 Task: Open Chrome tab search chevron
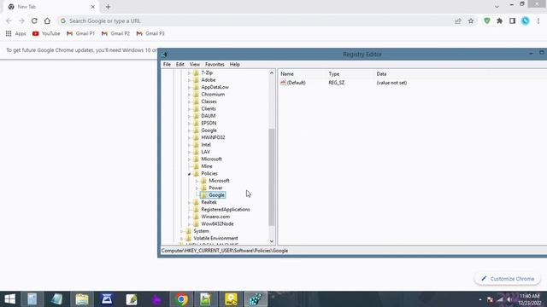tap(497, 7)
